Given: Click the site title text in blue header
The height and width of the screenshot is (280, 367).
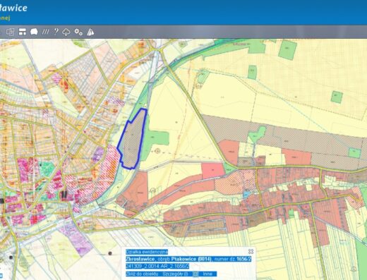Looking at the screenshot, I should pos(13,8).
